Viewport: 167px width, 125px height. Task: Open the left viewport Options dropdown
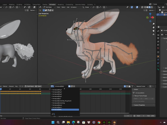[33, 10]
